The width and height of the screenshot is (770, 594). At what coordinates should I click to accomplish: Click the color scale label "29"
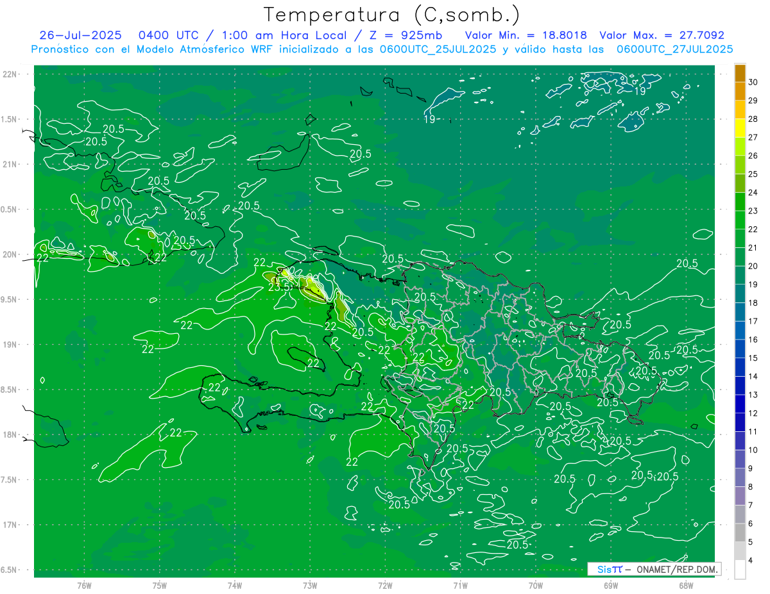tap(753, 101)
